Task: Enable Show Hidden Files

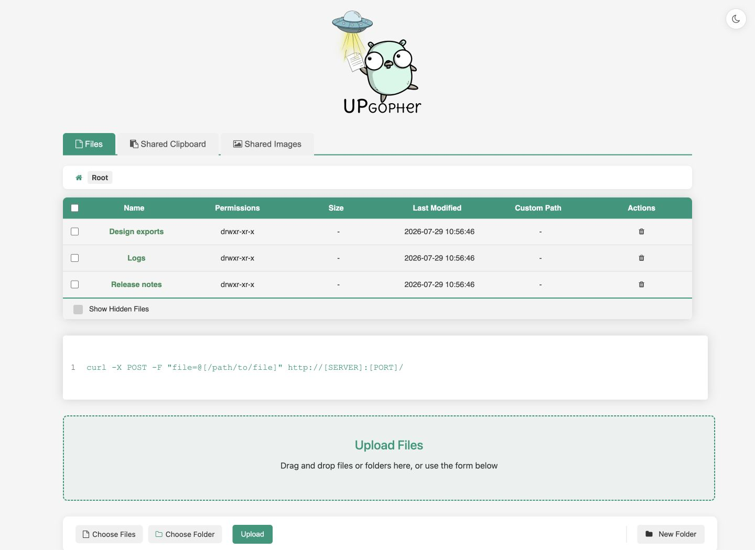Action: (x=78, y=309)
